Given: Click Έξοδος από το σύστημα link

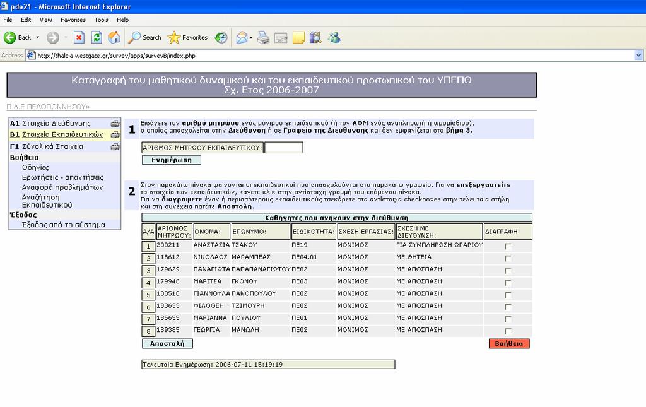Looking at the screenshot, I should pyautogui.click(x=64, y=225).
